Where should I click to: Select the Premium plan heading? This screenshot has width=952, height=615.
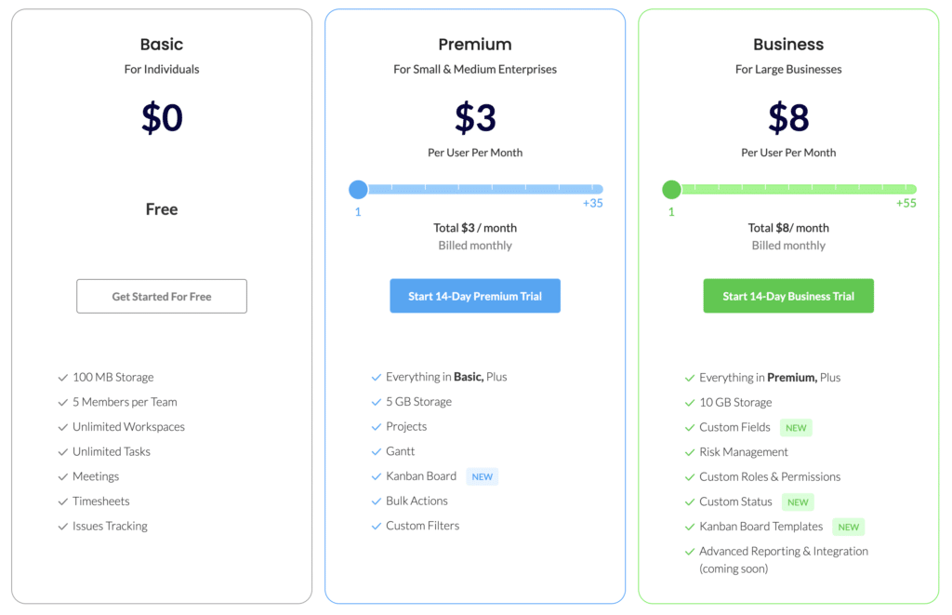(x=475, y=45)
